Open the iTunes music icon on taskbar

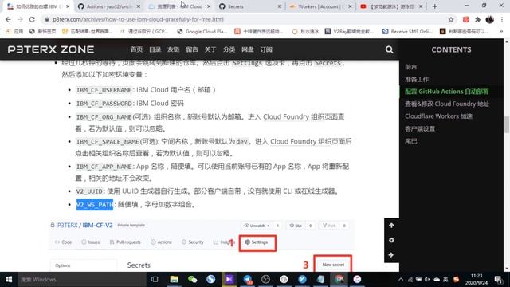(357, 279)
